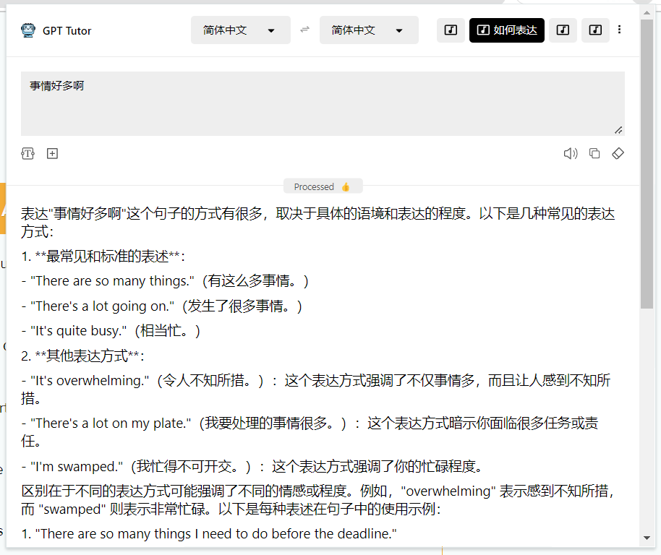Click the plus-box icon below the input

point(52,153)
